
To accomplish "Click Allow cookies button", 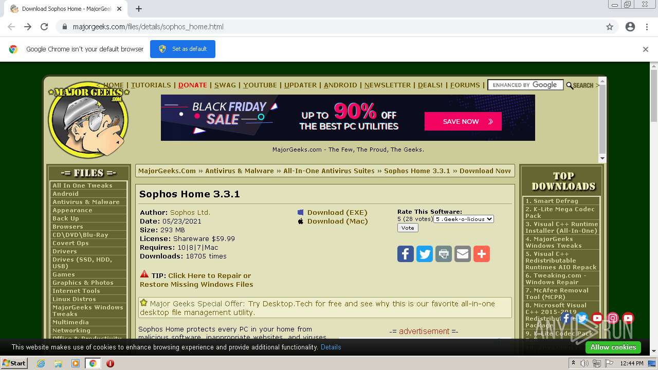I will click(x=613, y=347).
